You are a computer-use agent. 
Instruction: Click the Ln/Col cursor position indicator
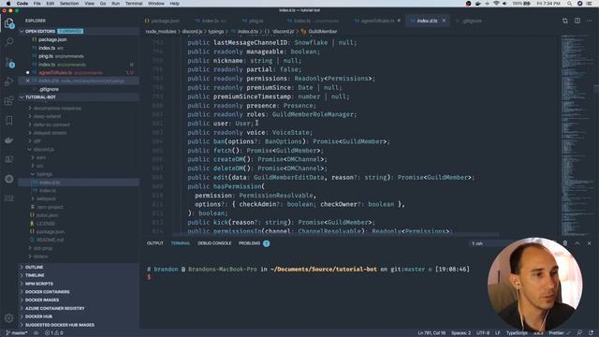(x=431, y=333)
